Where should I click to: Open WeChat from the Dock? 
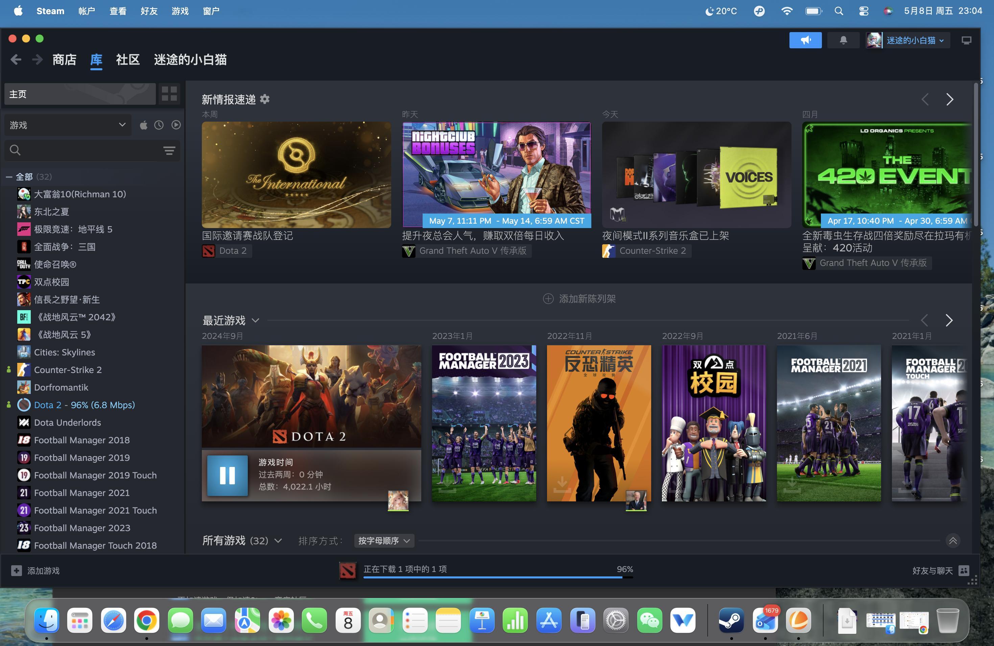[x=649, y=621]
